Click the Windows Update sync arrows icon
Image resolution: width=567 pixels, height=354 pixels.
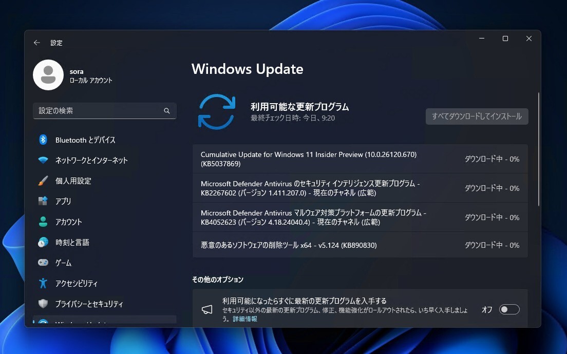[x=216, y=112]
